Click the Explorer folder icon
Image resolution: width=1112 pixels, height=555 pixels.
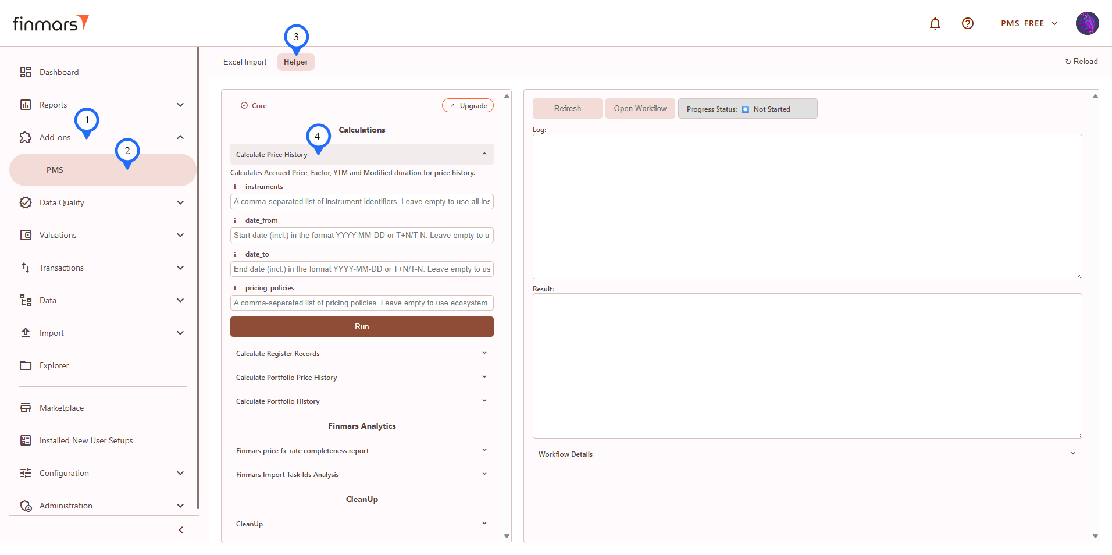(26, 365)
